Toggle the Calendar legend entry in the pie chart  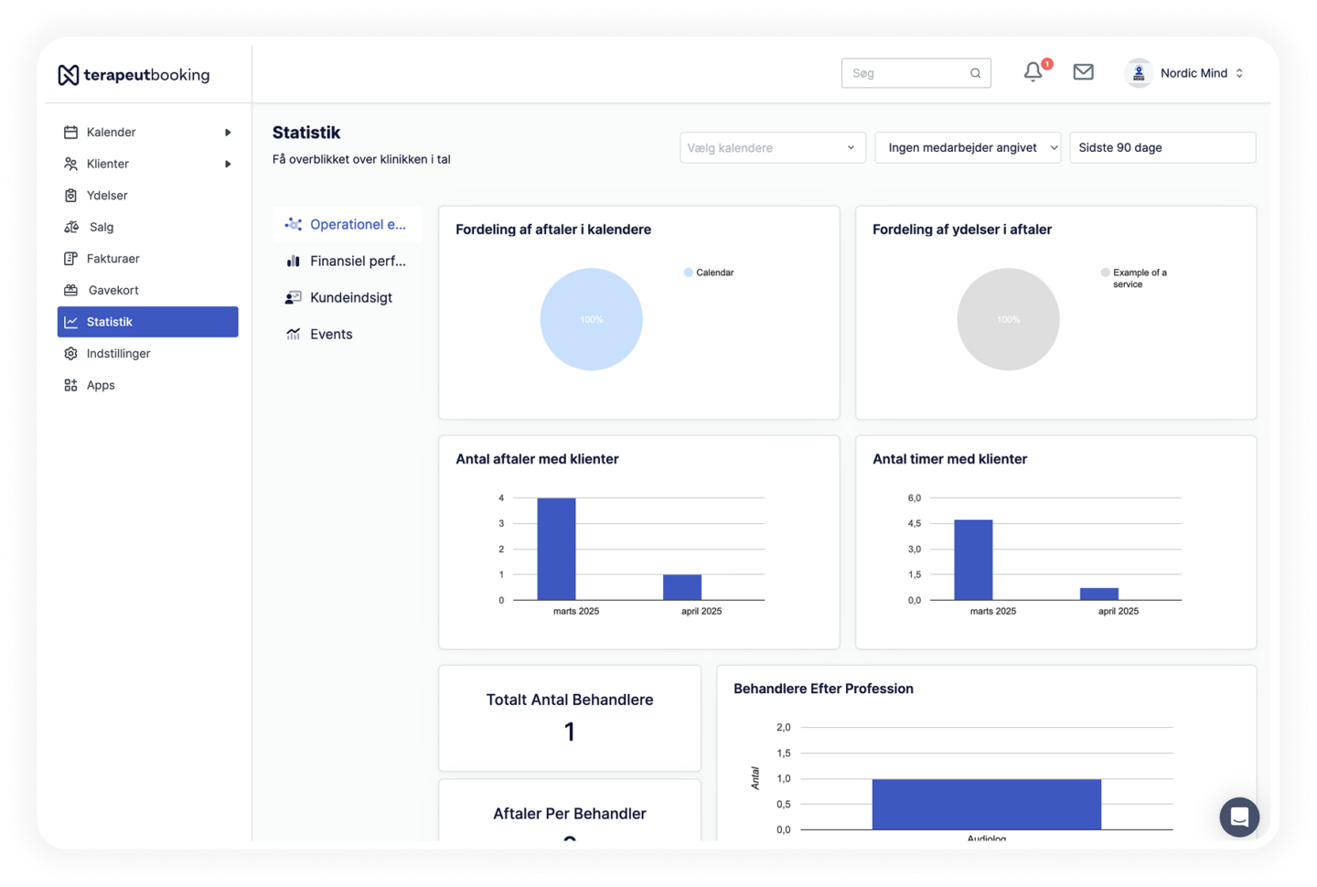709,273
